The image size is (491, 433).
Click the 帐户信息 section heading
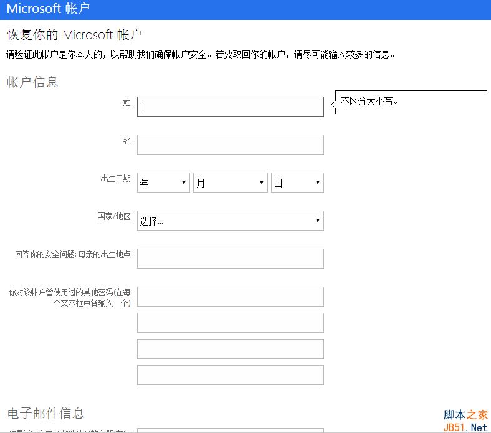[x=32, y=82]
